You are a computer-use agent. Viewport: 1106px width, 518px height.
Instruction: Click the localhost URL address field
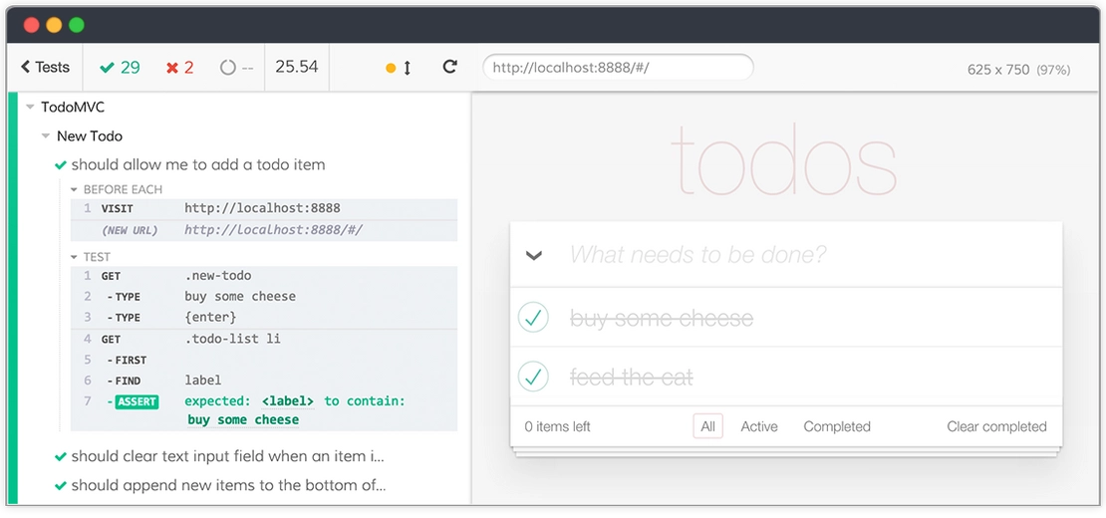click(x=617, y=67)
